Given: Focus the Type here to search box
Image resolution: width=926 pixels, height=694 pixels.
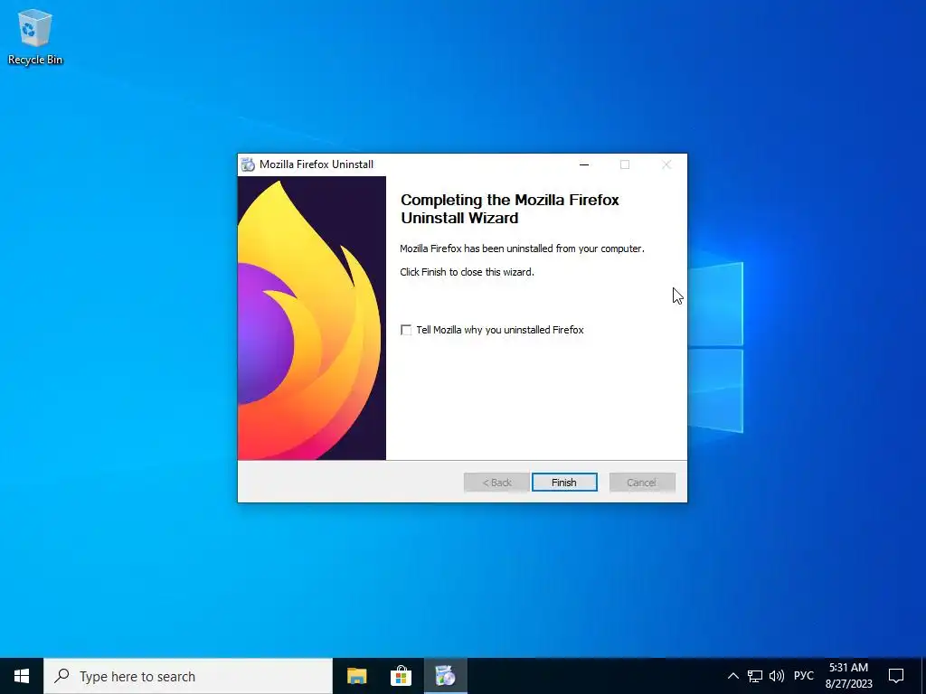Looking at the screenshot, I should (188, 676).
